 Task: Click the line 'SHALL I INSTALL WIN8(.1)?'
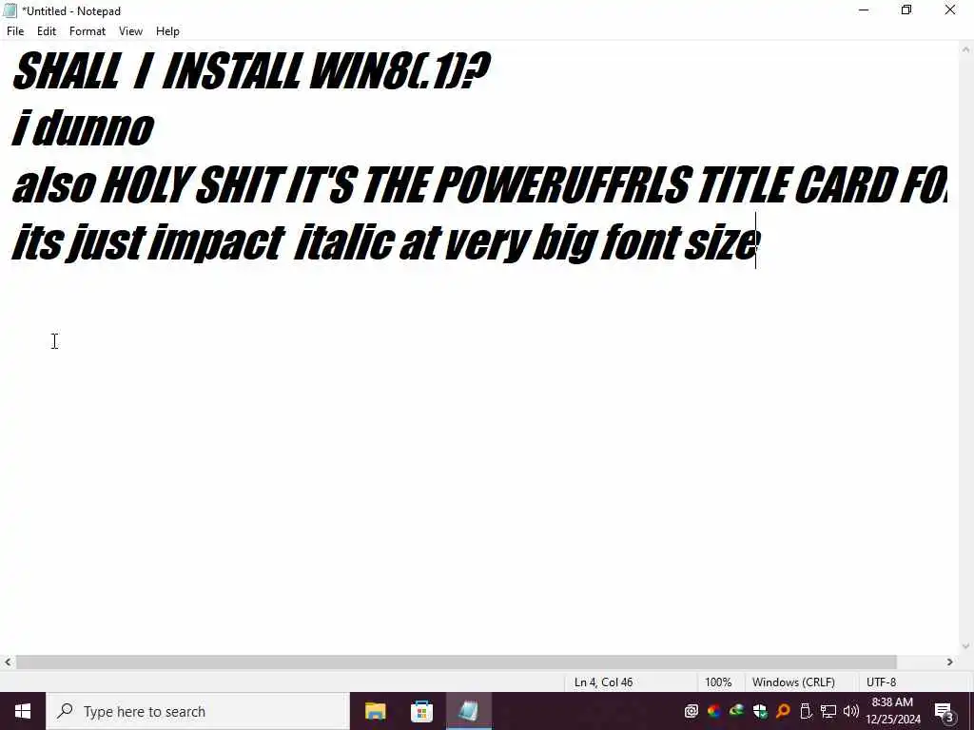click(251, 70)
